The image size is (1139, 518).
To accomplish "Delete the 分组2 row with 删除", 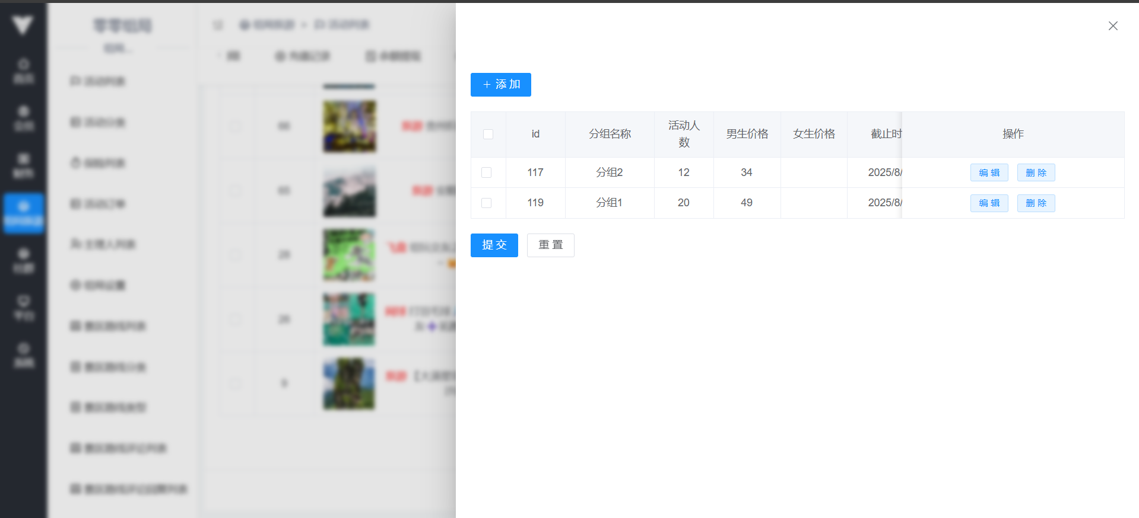I will pos(1036,172).
